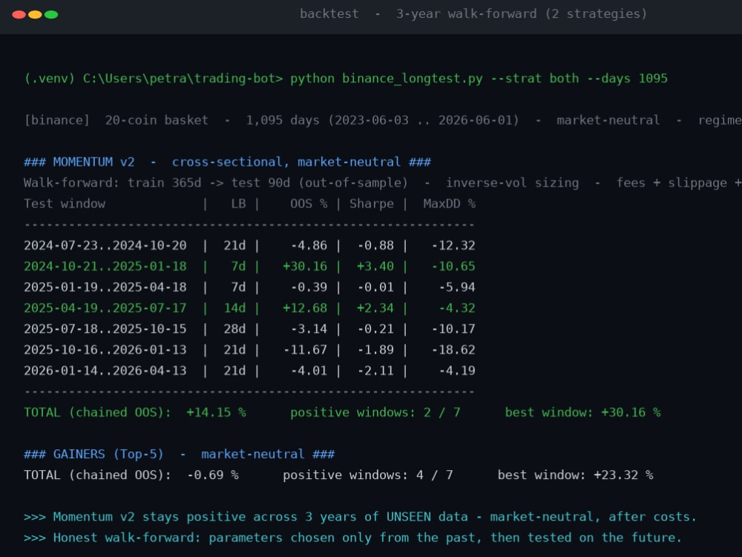Click the MaxDD value -5.94
The width and height of the screenshot is (742, 557).
pos(456,287)
